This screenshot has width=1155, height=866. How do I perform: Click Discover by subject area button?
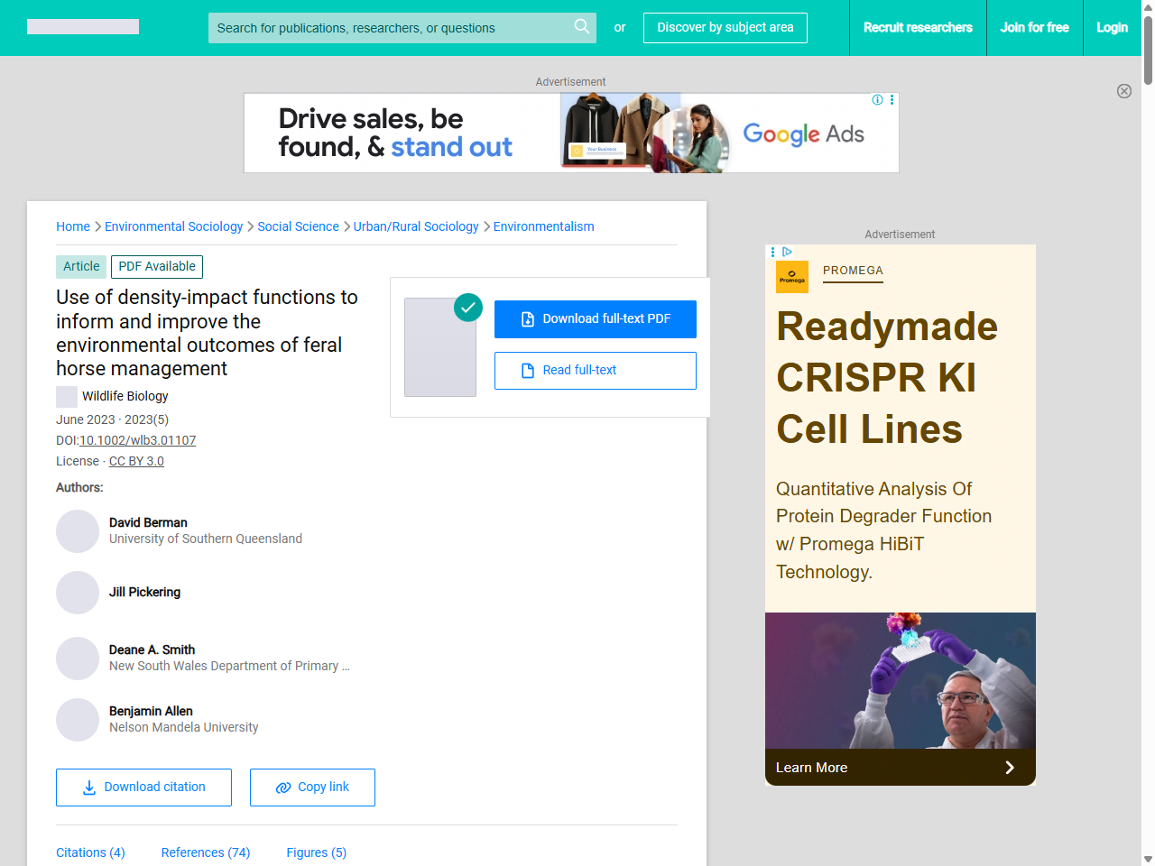coord(725,28)
